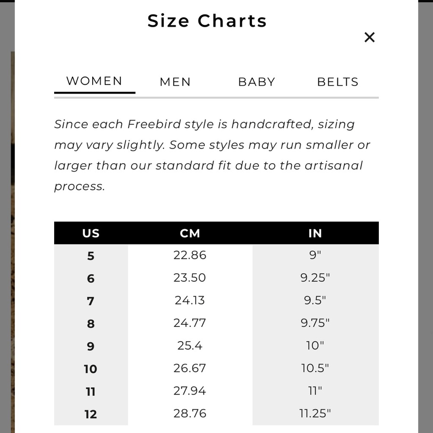
Task: Click the 26.67 cm measurement
Action: click(190, 368)
